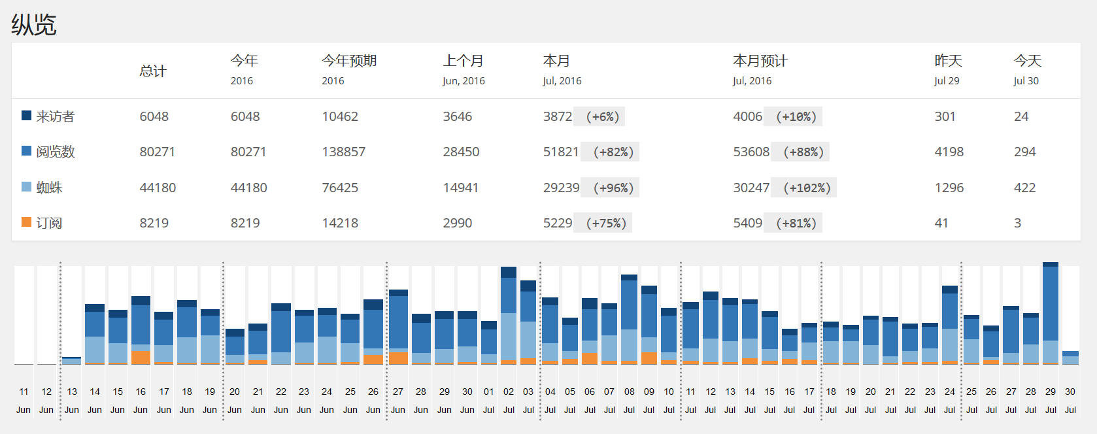Click the blue 阅览数 legend swatch
The image size is (1097, 434).
(x=26, y=151)
